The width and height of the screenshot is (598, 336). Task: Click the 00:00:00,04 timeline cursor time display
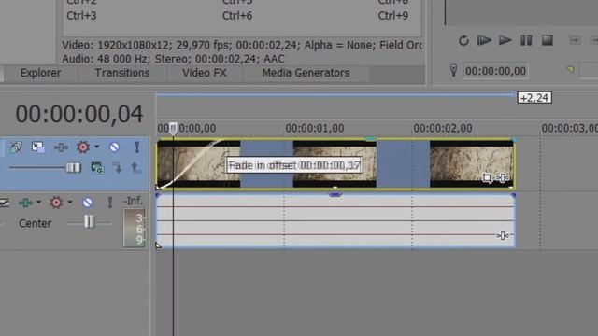click(78, 114)
